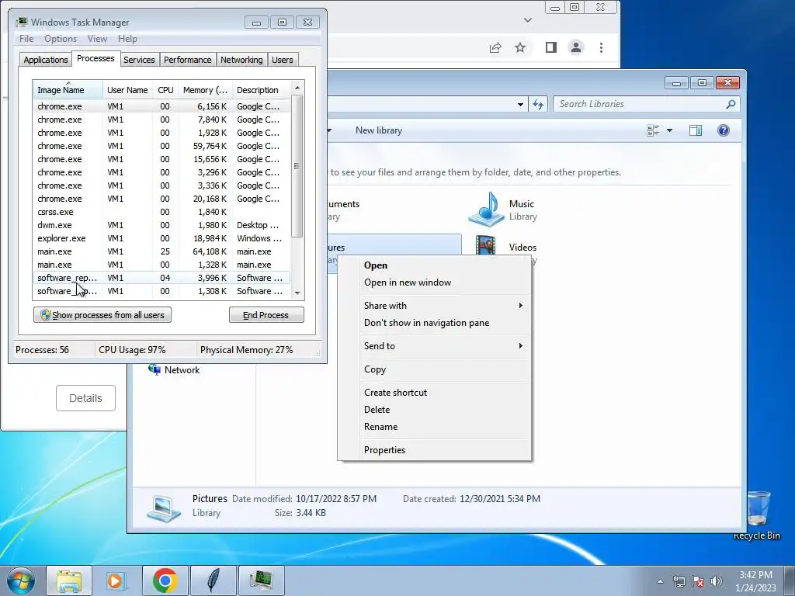Show hidden system tray icons
This screenshot has height=596, width=795.
tap(660, 581)
